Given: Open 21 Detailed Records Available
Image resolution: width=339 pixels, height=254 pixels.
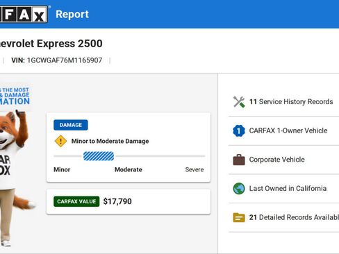Looking at the screenshot, I should (x=283, y=217).
